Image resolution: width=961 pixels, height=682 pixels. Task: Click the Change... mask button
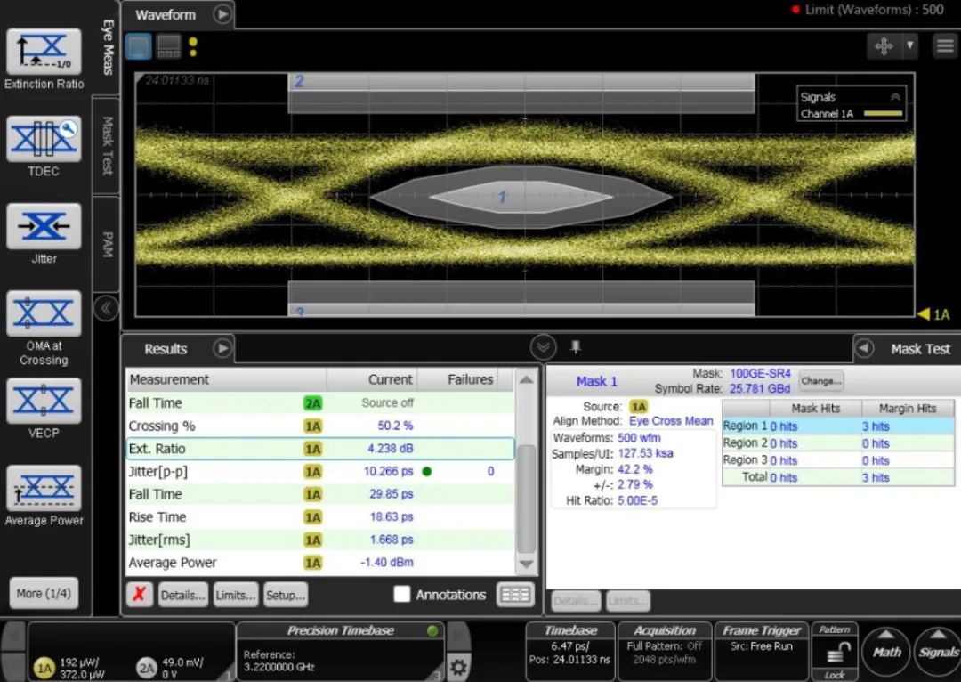tap(820, 381)
